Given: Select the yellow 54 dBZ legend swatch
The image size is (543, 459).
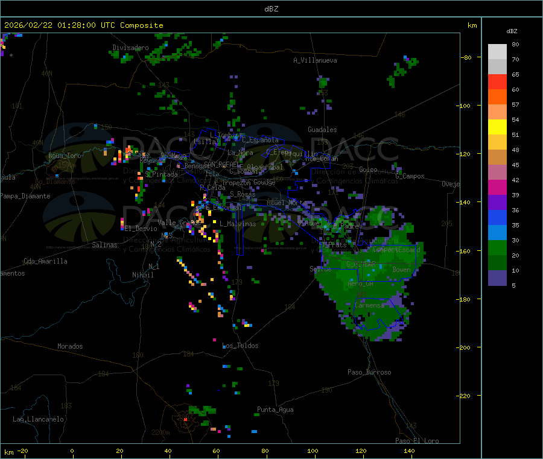Looking at the screenshot, I should pyautogui.click(x=497, y=127).
